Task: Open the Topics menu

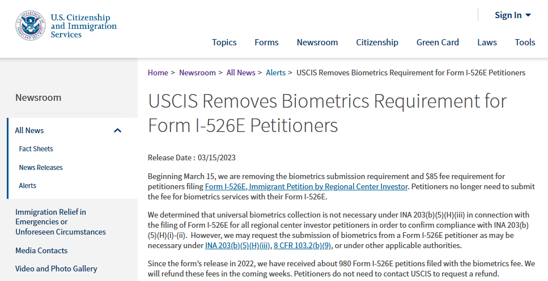Action: point(224,42)
